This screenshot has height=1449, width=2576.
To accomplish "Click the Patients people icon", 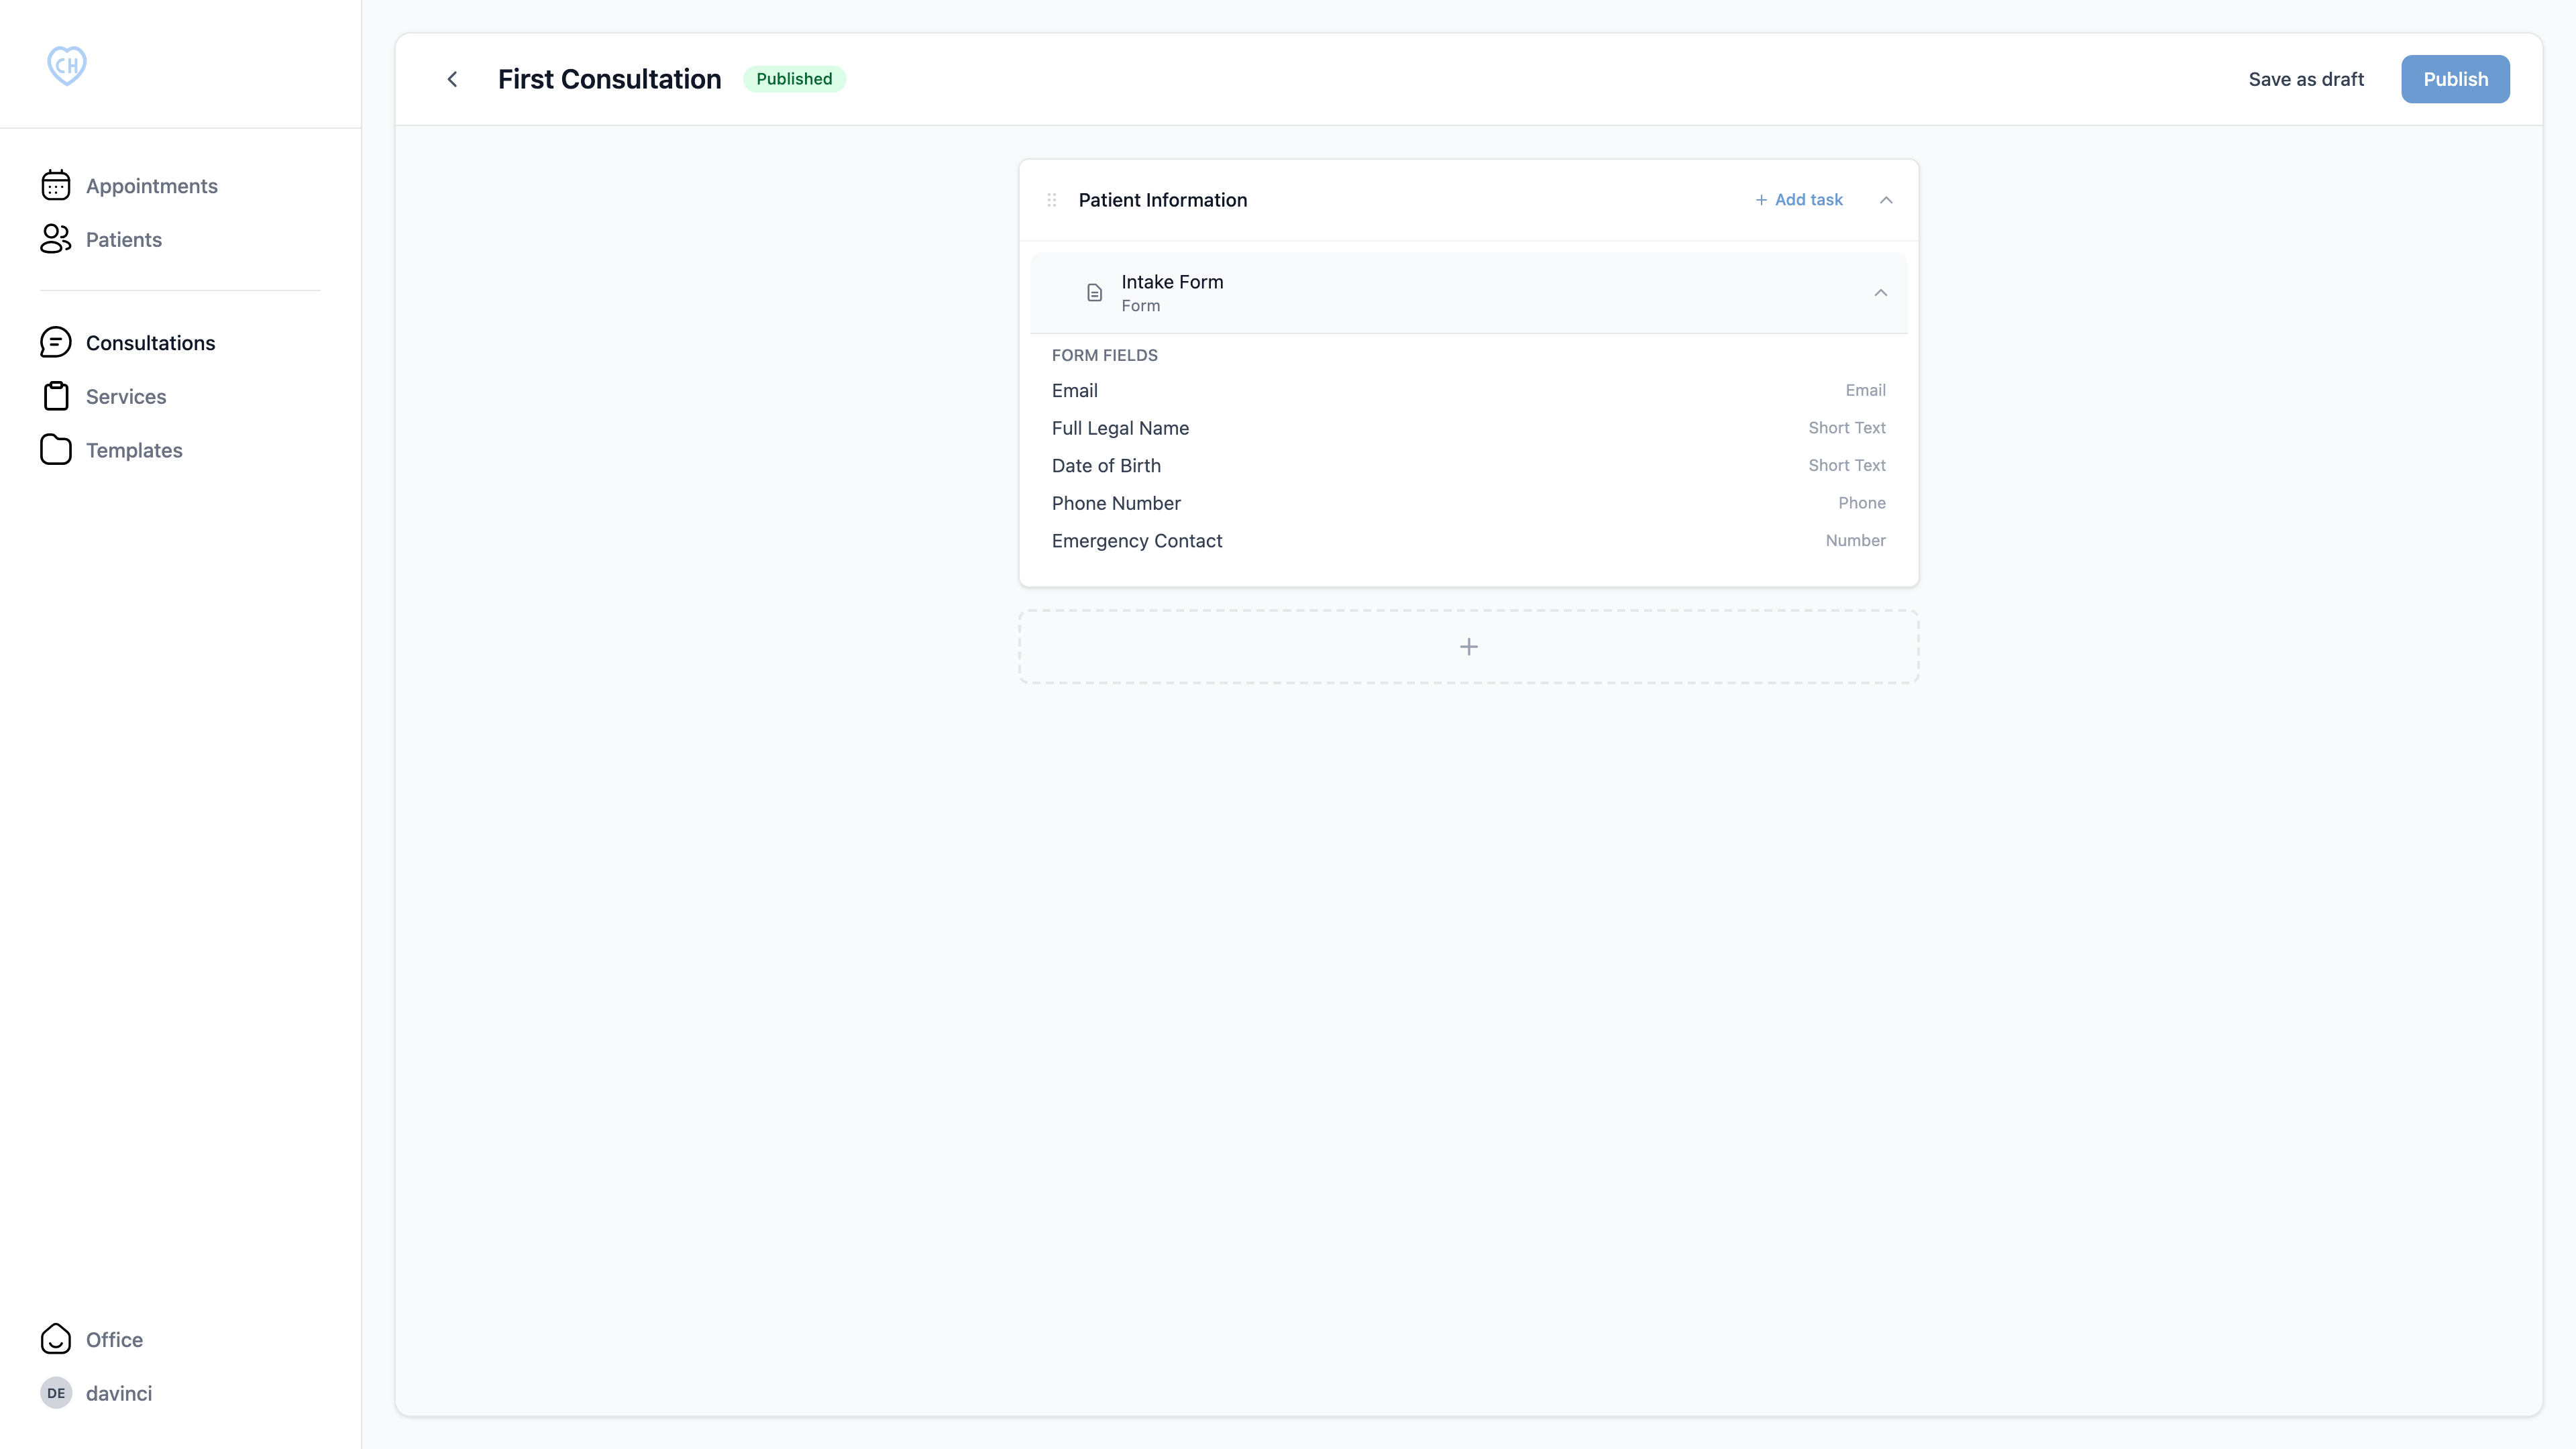I will pyautogui.click(x=56, y=239).
